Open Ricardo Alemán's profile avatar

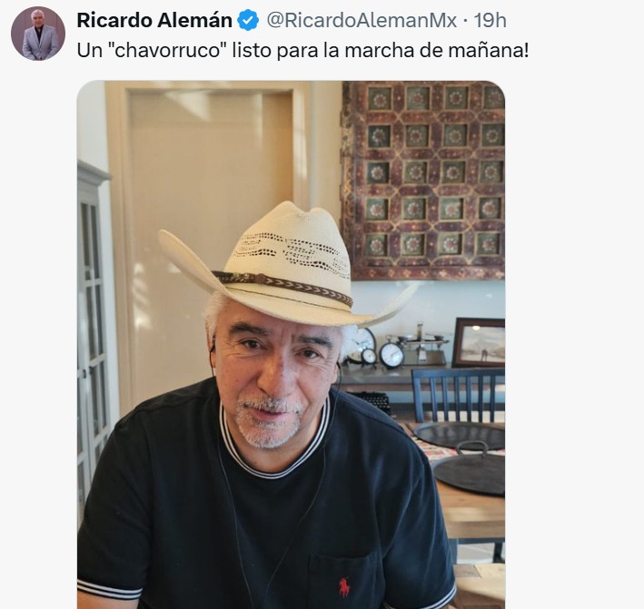coord(38,34)
